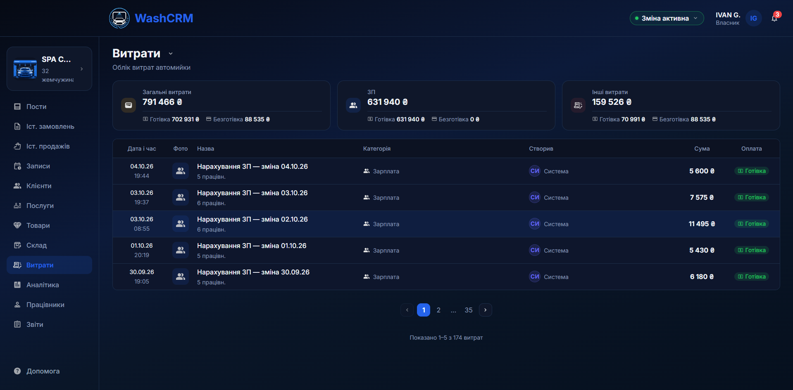Click the Інші витрати card icon
This screenshot has width=793, height=390.
(x=578, y=105)
